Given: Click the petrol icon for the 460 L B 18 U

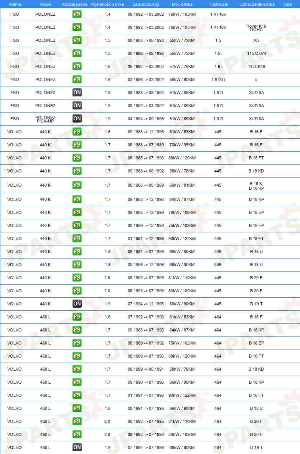Looking at the screenshot, I should click(x=77, y=408).
